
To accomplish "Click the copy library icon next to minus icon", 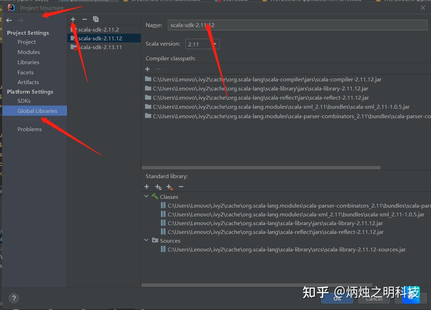I will tap(95, 19).
